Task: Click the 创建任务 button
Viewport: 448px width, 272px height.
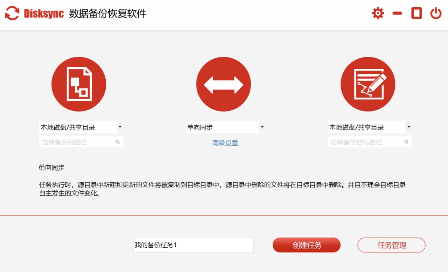Action: [306, 245]
